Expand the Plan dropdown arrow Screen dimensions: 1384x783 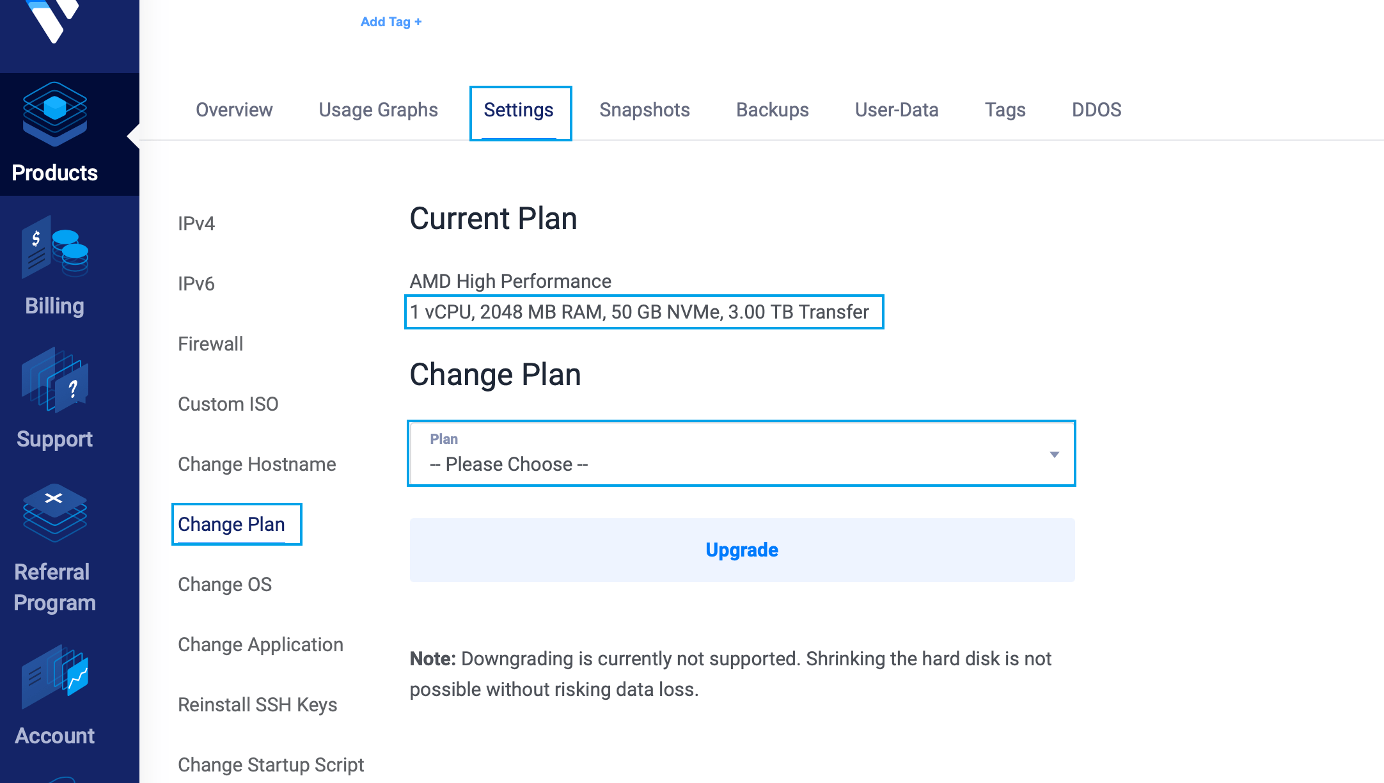click(x=1054, y=454)
